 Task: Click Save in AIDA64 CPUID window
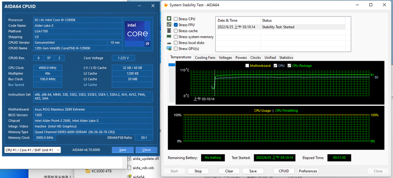[122, 150]
